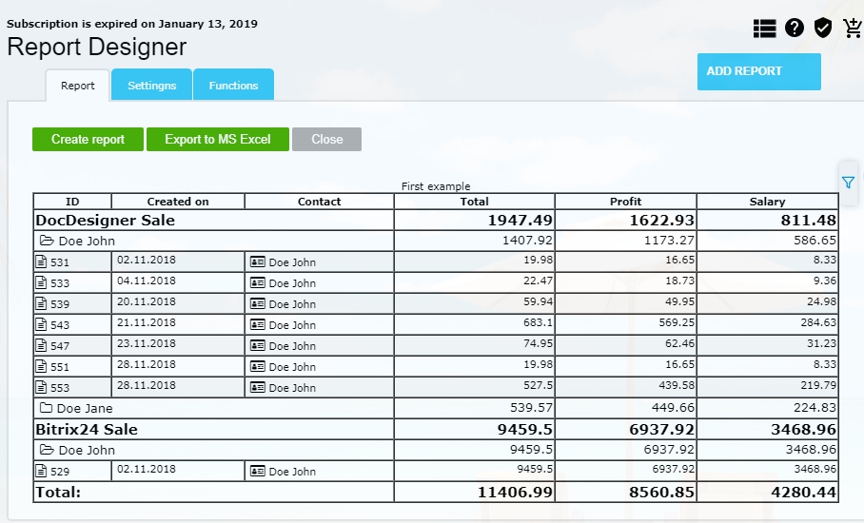Click the grand total 11406.99
The width and height of the screenshot is (864, 523).
pyautogui.click(x=515, y=493)
